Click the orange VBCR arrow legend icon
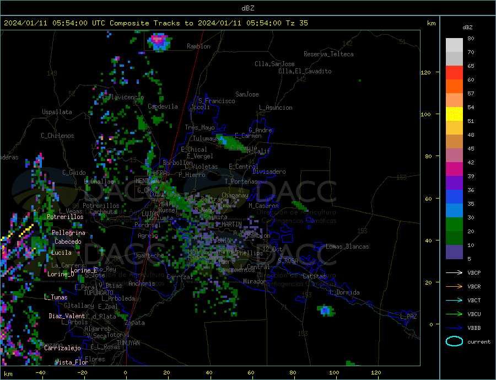Image resolution: width=496 pixels, height=380 pixels. [x=454, y=286]
